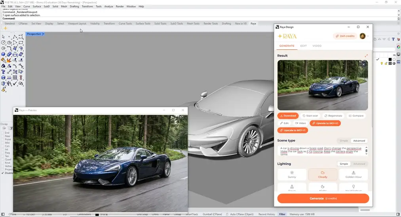Uncheck the Disable osnap checkbox

point(3,173)
